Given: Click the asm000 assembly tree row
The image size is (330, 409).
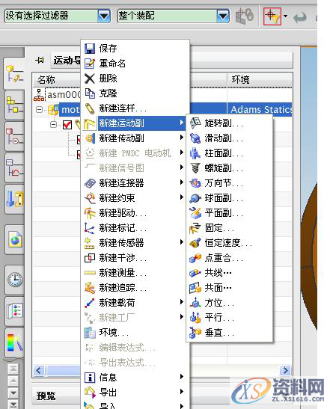Looking at the screenshot, I should pos(57,95).
